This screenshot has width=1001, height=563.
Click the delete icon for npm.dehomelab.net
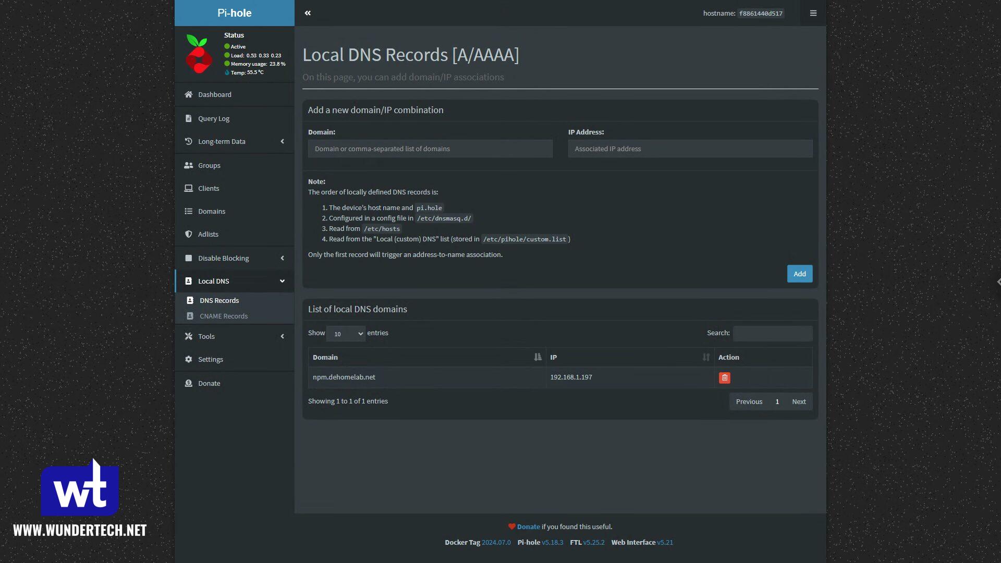point(725,377)
